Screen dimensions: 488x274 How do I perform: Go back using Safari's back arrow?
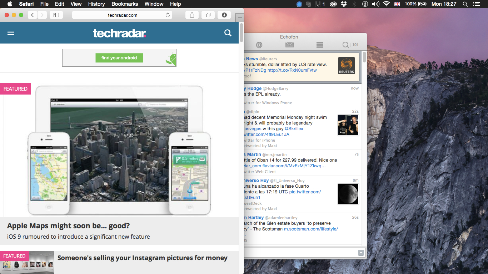pyautogui.click(x=33, y=15)
